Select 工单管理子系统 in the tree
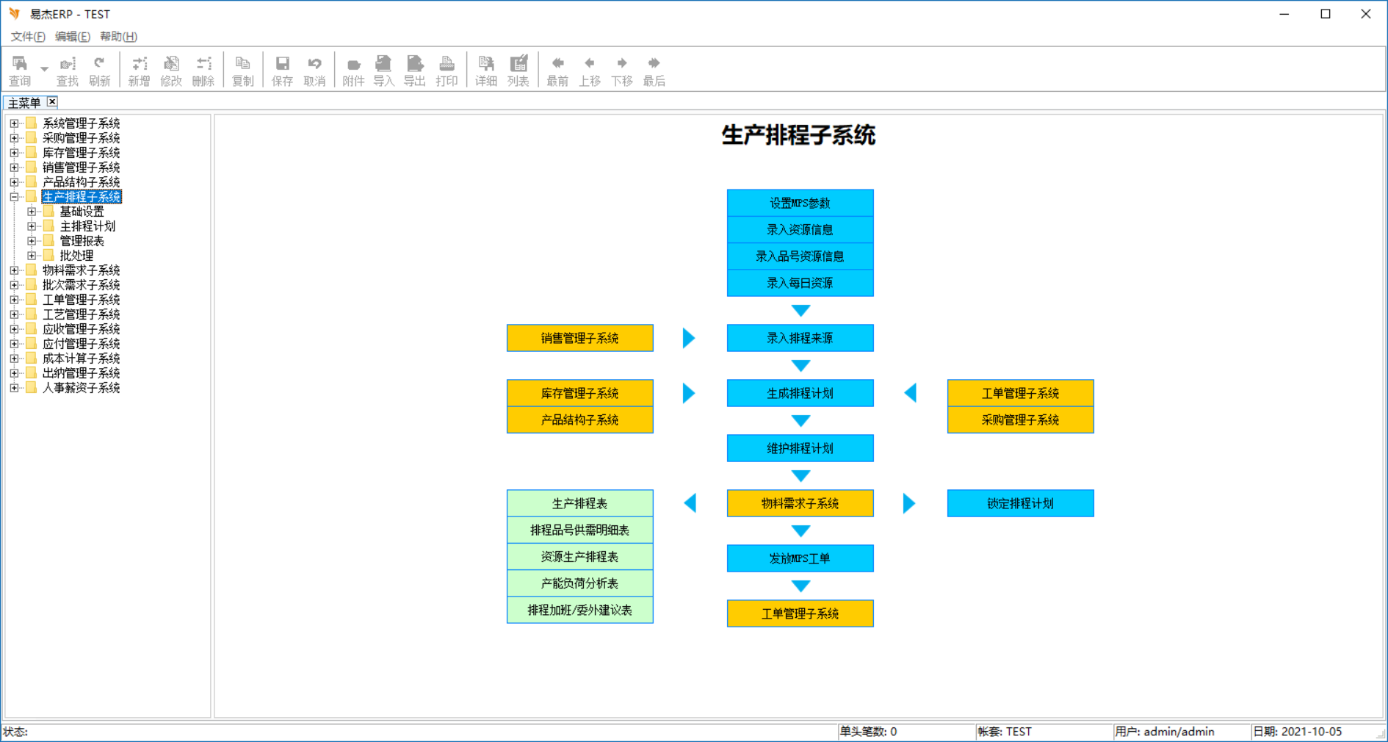1388x742 pixels. click(81, 300)
